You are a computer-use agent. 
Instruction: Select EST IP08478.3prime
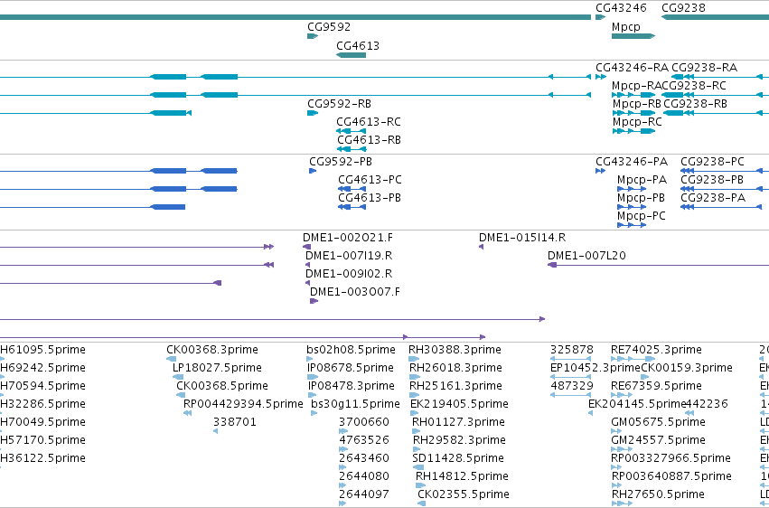[352, 386]
